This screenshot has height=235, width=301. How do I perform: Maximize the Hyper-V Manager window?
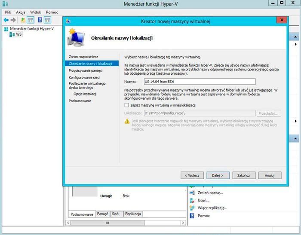[282, 3]
